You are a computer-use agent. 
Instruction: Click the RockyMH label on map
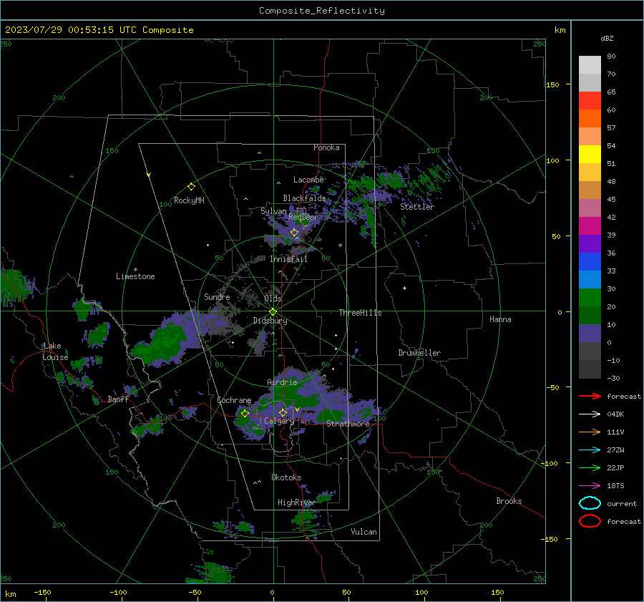[189, 200]
